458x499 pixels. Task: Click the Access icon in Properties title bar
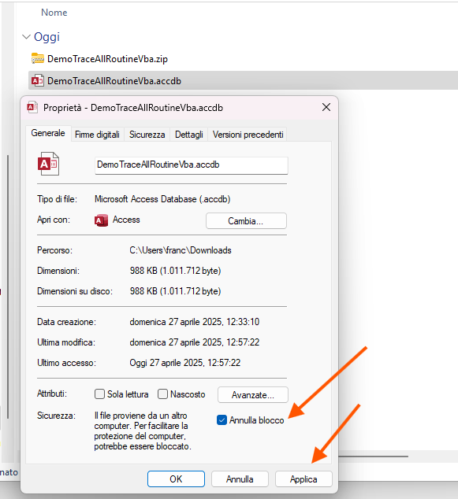[32, 108]
